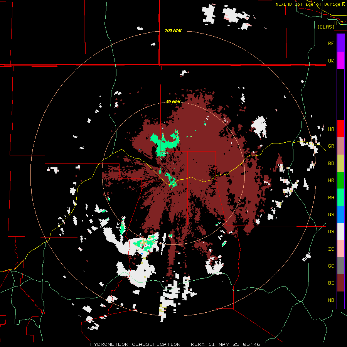Screen dimensions: 347x347
Task: Click the WS legend label
Action: [x=331, y=215]
